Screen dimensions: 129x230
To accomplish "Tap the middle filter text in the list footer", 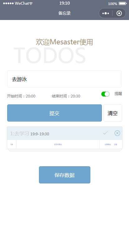I will tap(58, 144).
